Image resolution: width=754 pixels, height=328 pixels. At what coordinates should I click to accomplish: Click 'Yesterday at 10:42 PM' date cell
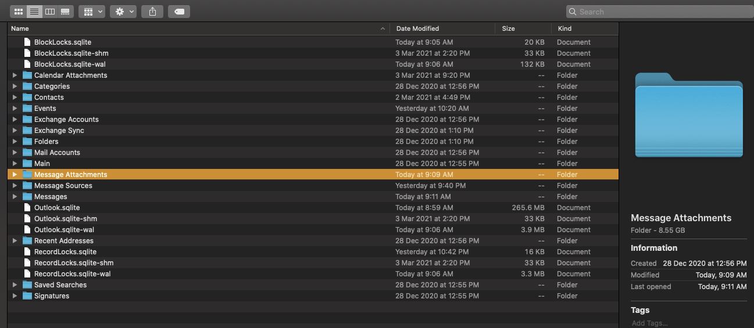click(432, 252)
